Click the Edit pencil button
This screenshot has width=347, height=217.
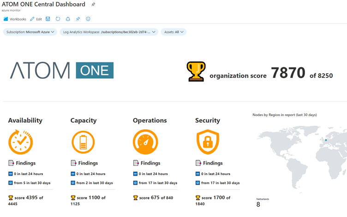36,19
